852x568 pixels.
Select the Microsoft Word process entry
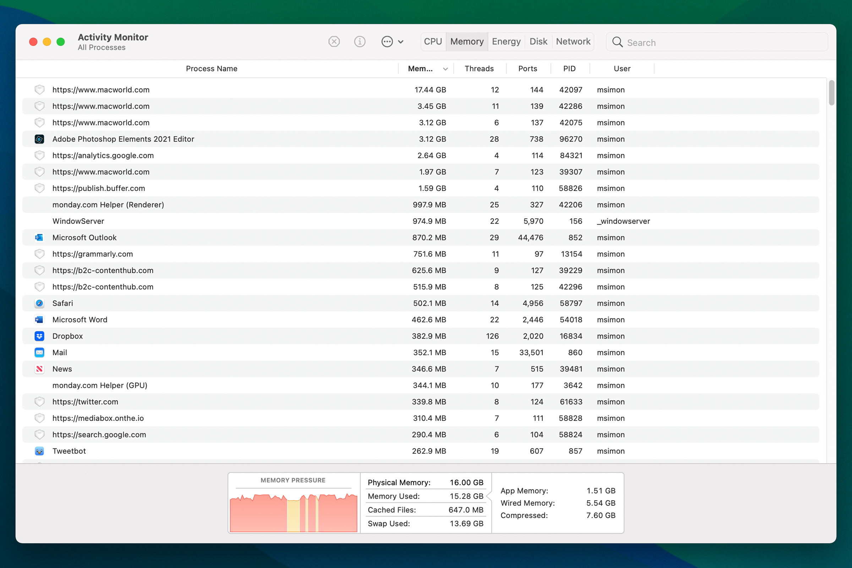click(80, 319)
